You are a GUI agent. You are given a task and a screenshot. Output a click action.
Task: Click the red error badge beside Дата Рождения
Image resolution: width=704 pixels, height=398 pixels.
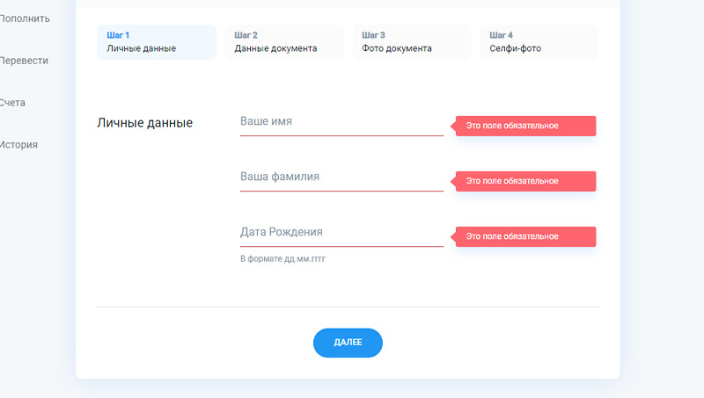[525, 237]
